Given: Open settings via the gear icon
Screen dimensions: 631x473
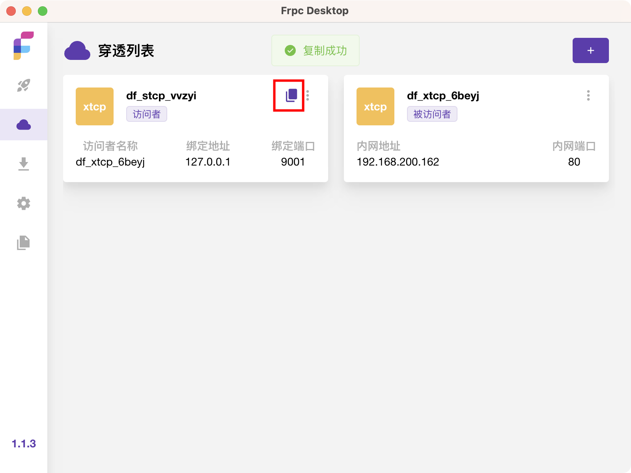Looking at the screenshot, I should click(24, 203).
